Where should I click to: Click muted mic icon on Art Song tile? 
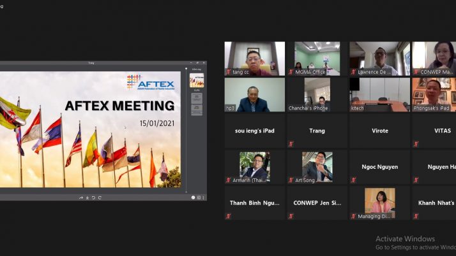[x=291, y=180]
